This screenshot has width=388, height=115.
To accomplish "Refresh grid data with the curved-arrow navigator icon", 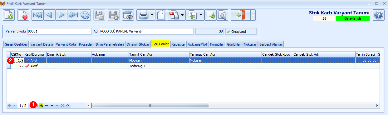I will (x=68, y=106).
